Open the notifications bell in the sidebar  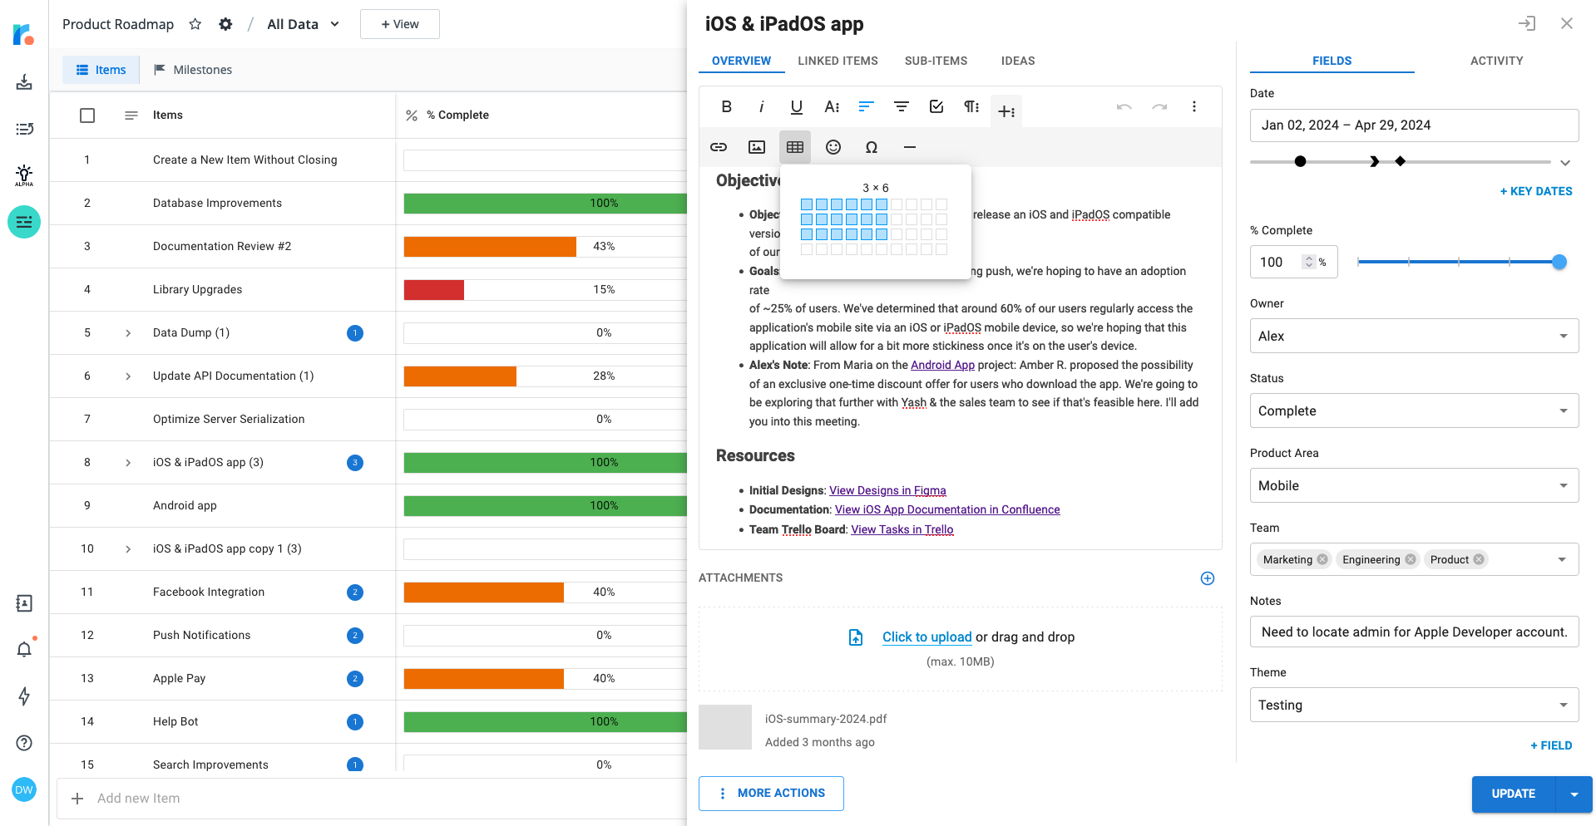pyautogui.click(x=24, y=649)
